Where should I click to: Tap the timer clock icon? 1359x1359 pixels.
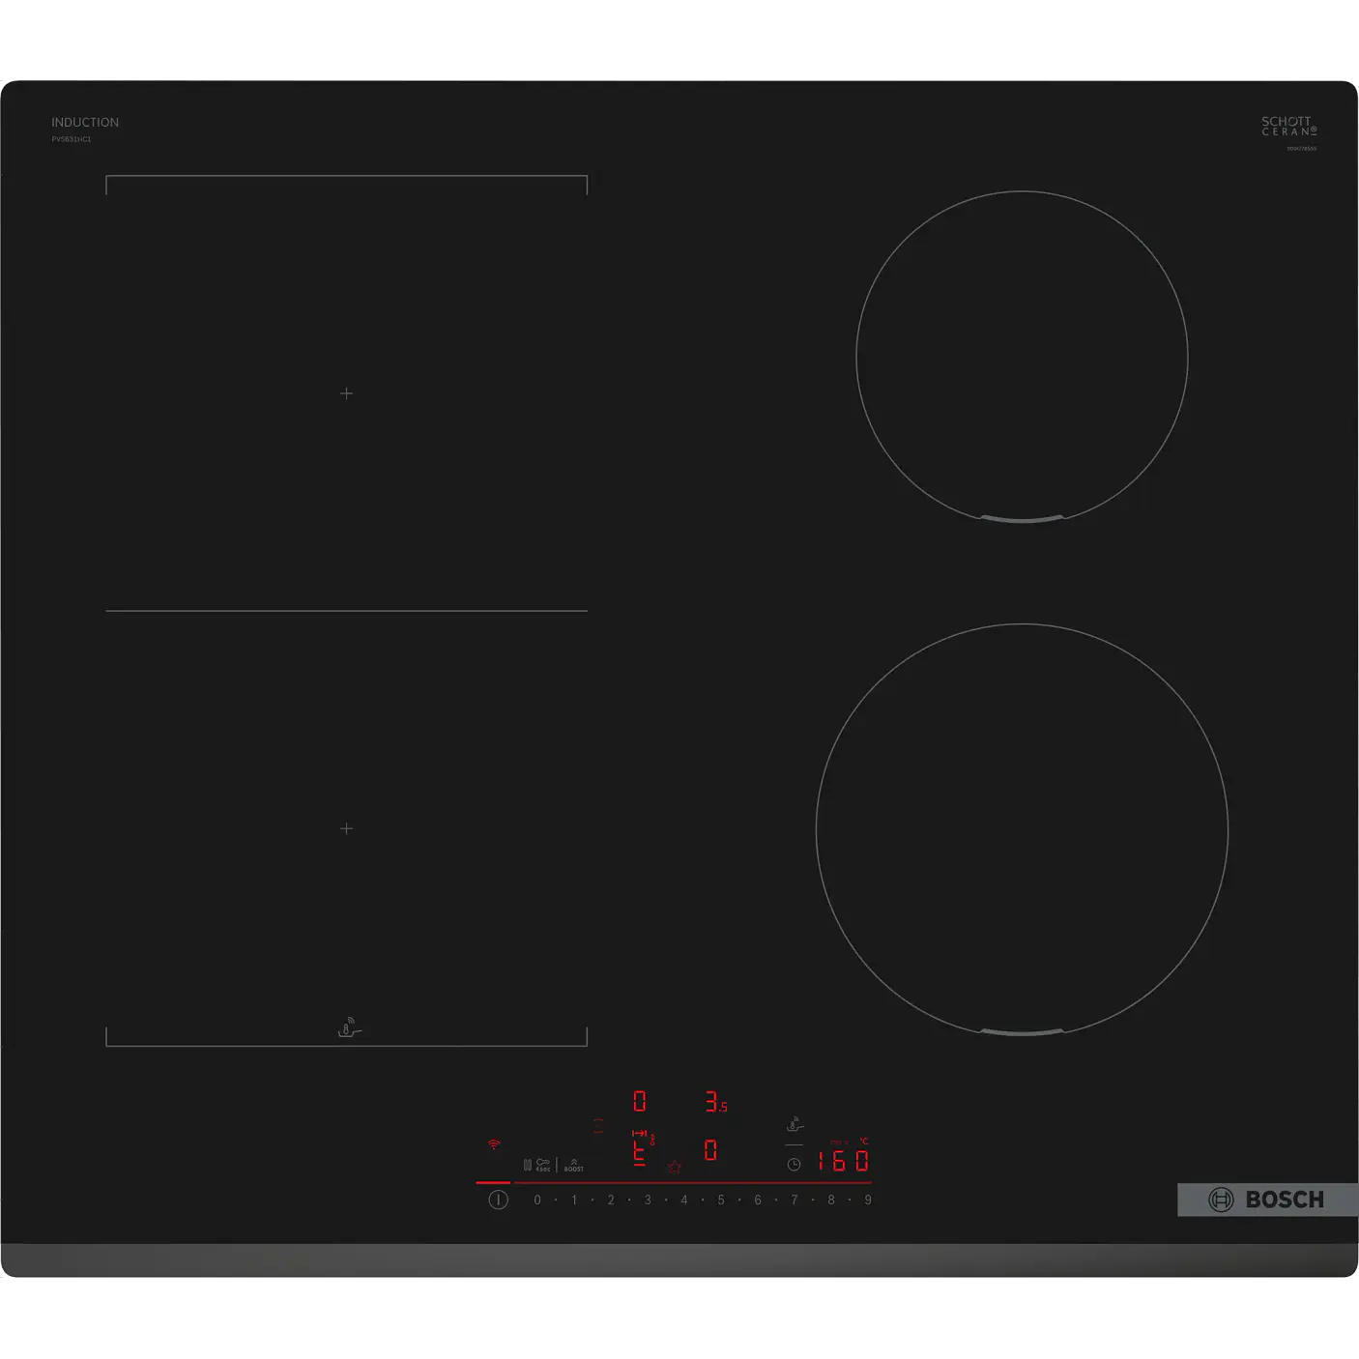794,1165
